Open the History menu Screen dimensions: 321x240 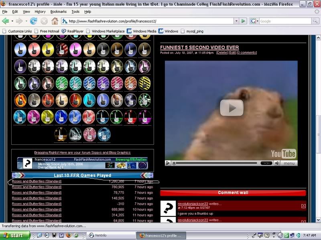tap(40, 12)
